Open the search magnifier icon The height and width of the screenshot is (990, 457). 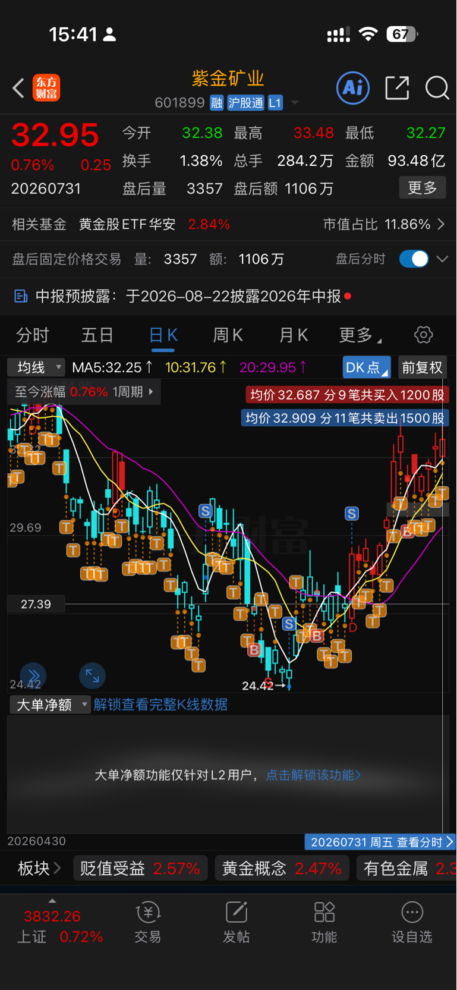tap(437, 88)
